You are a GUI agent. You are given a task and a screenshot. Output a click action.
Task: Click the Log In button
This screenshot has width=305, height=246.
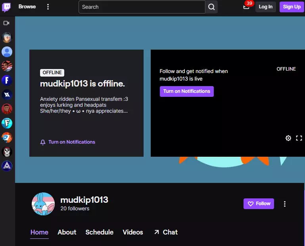pyautogui.click(x=265, y=7)
